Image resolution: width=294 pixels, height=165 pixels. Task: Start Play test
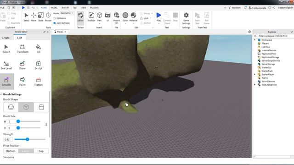pyautogui.click(x=158, y=15)
